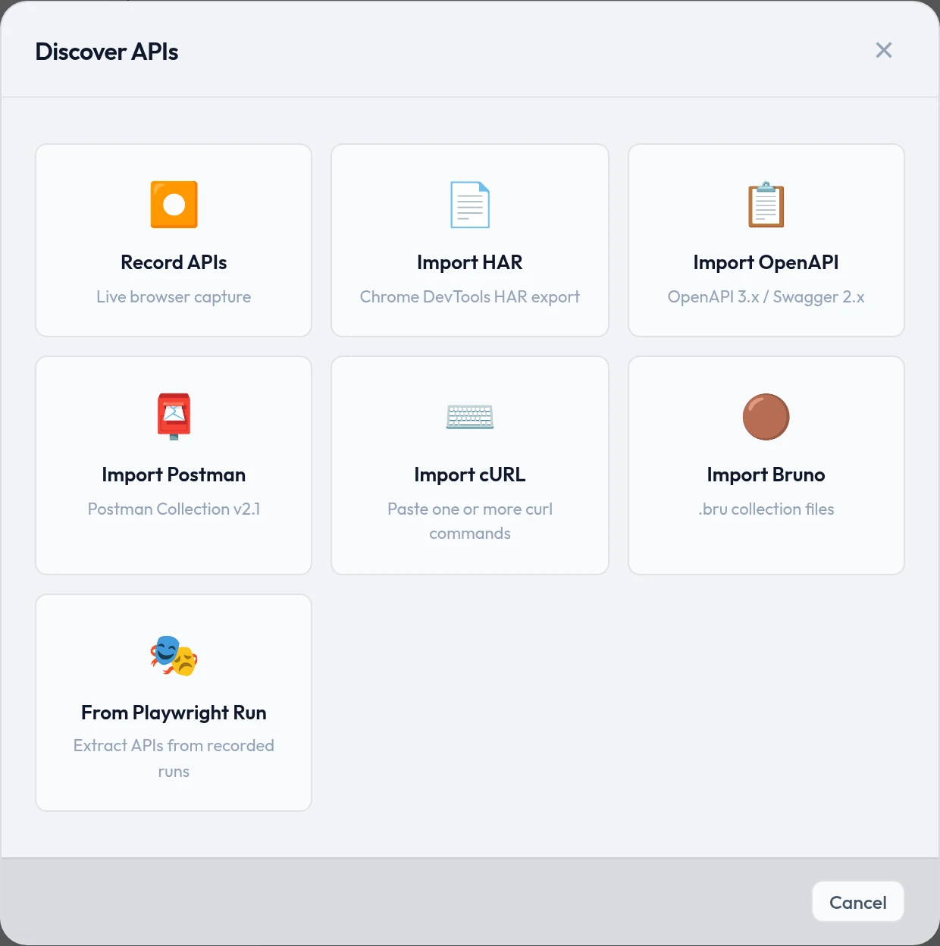Select the Import Postman title

[174, 475]
